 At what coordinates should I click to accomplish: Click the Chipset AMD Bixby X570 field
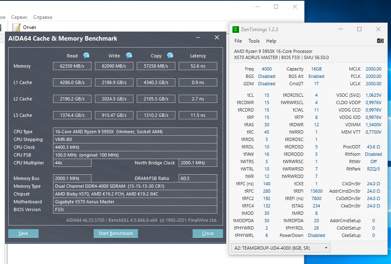pyautogui.click(x=135, y=194)
